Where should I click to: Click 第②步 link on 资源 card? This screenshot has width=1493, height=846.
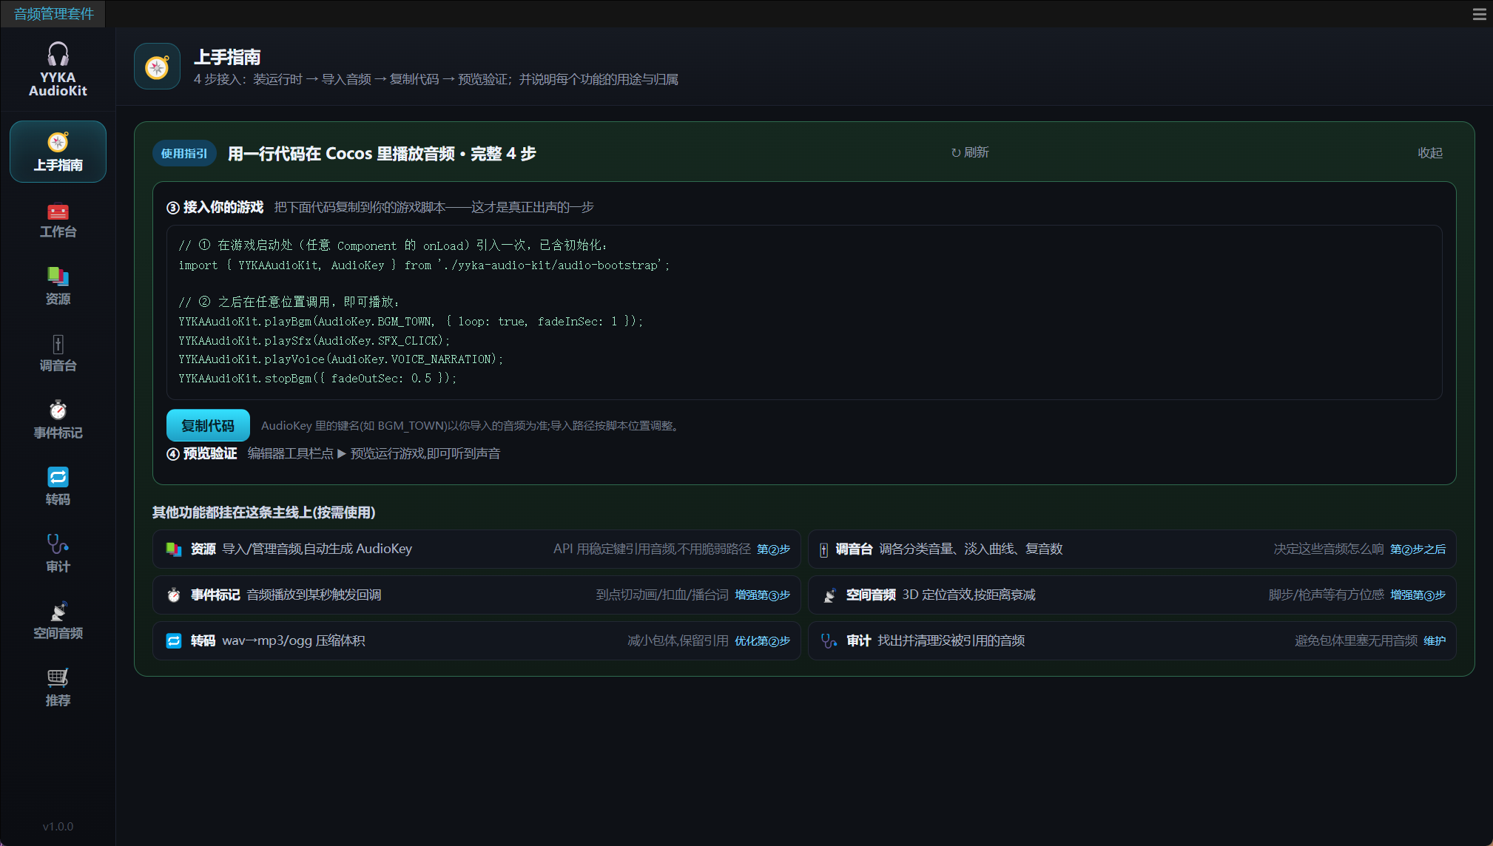click(773, 549)
